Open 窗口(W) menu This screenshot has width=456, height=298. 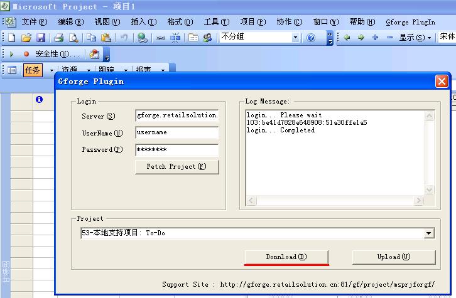(x=326, y=22)
